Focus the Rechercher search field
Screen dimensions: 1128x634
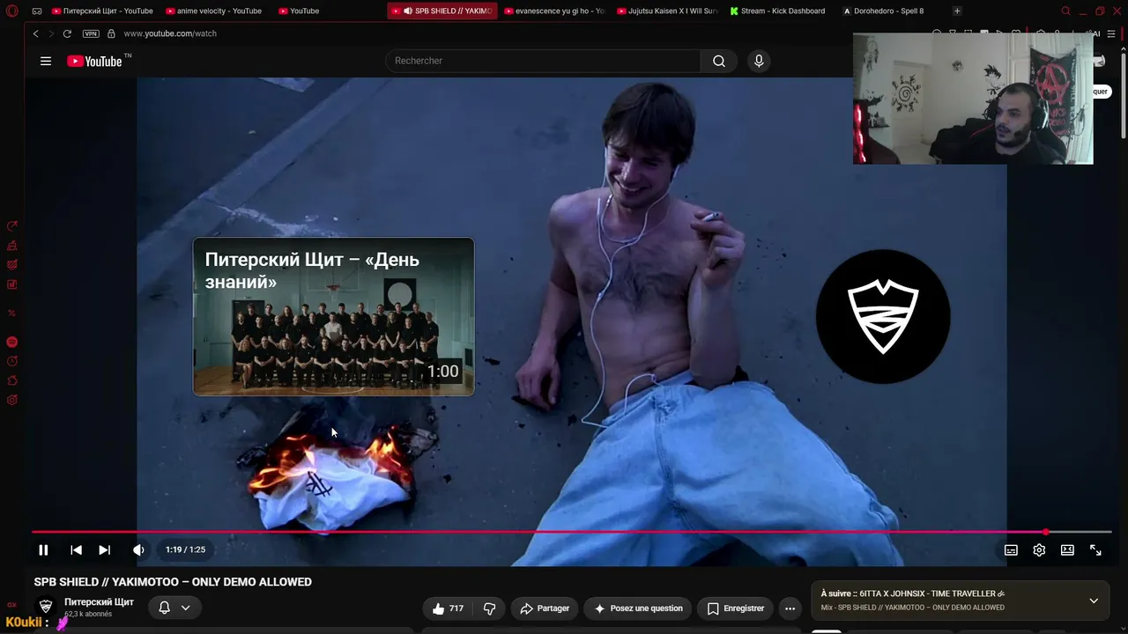[x=543, y=61]
